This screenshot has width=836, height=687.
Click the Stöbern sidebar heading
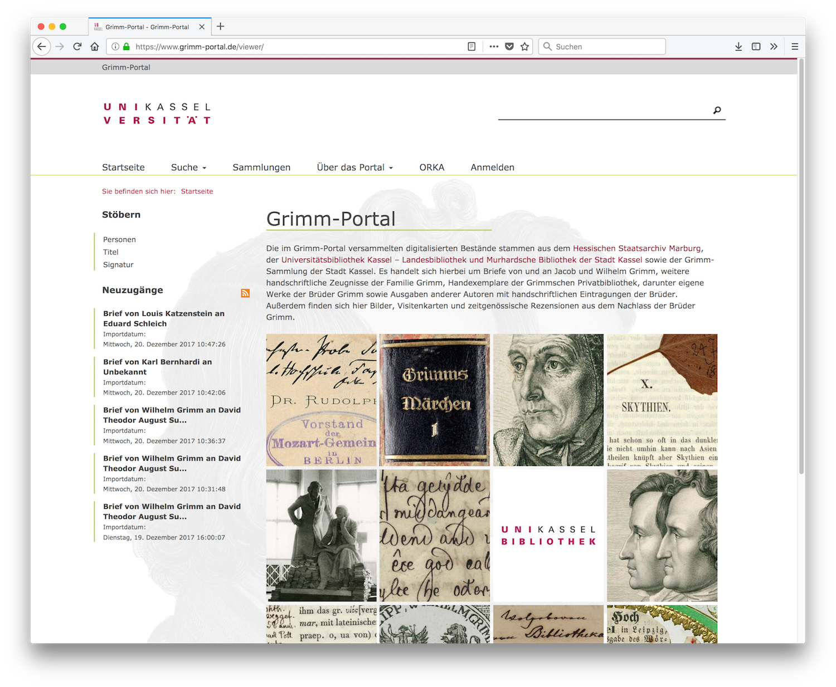(x=121, y=215)
